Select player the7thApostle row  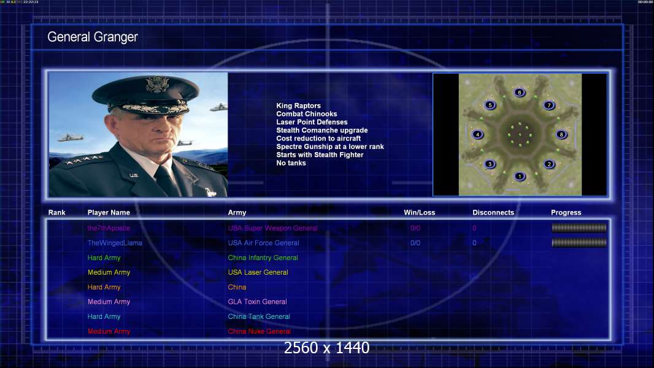(328, 228)
